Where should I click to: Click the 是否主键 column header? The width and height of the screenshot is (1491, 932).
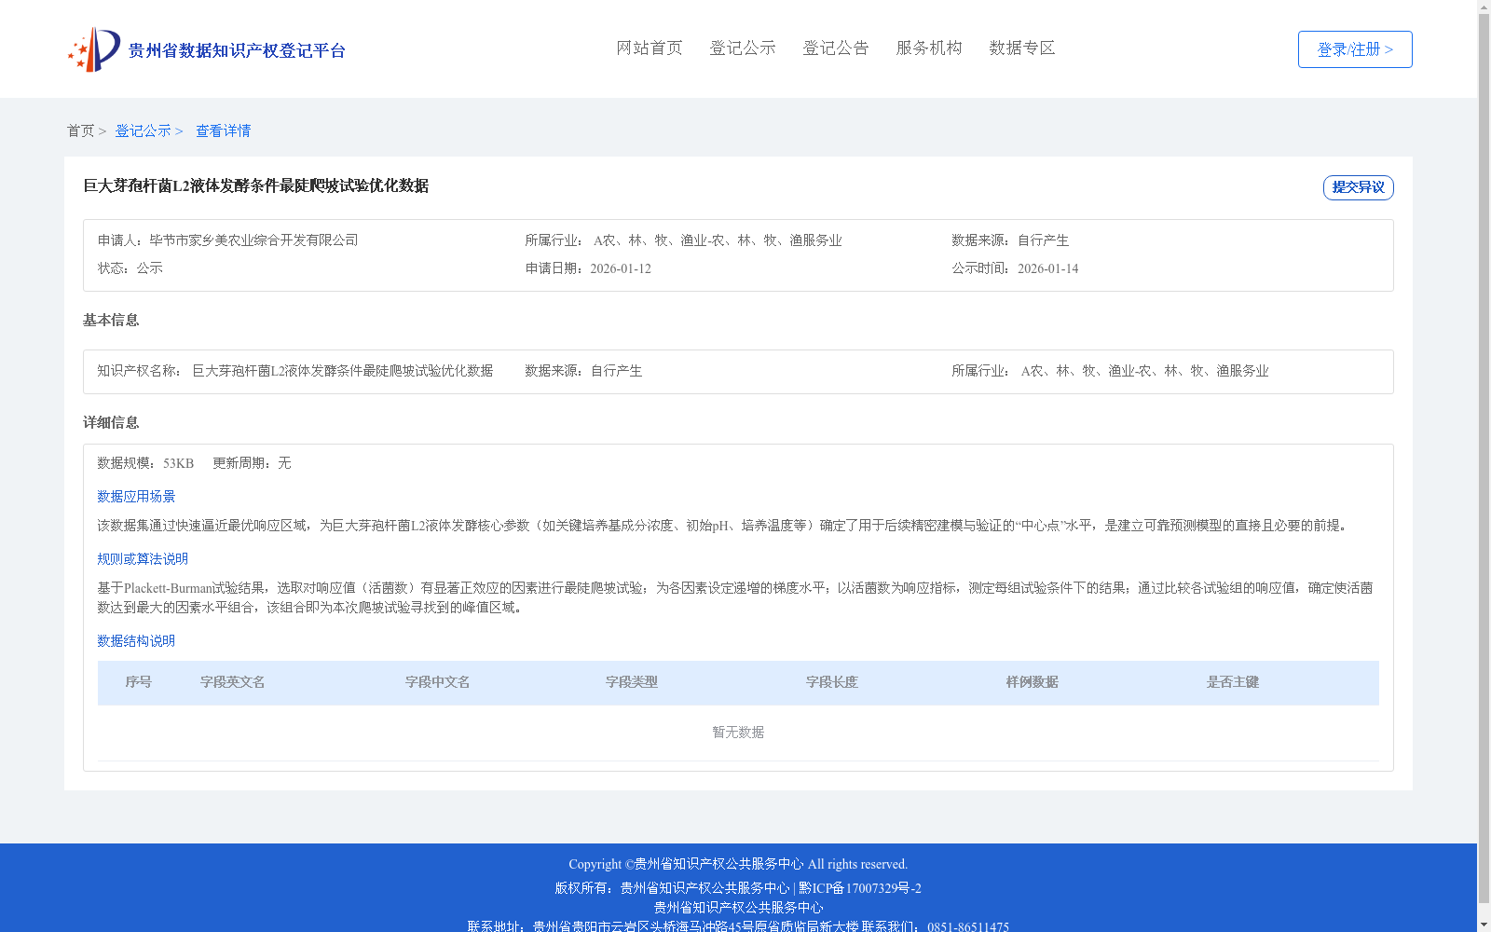click(1233, 682)
